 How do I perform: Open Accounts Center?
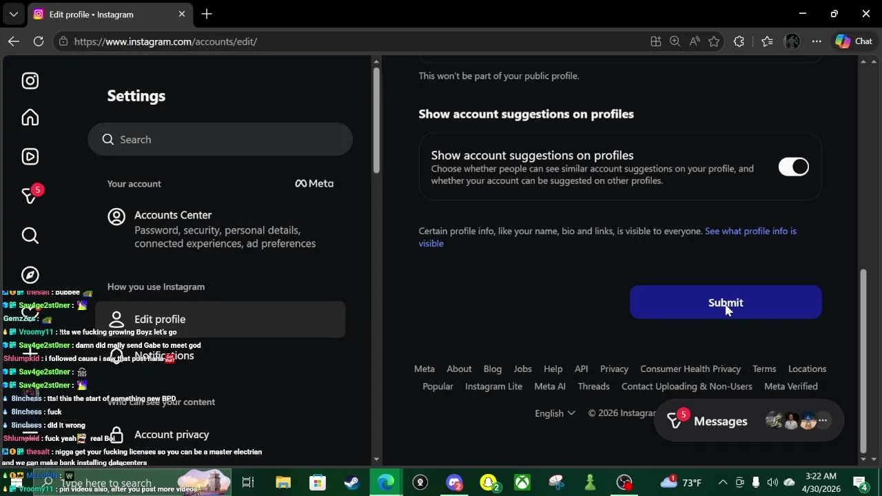[x=220, y=229]
